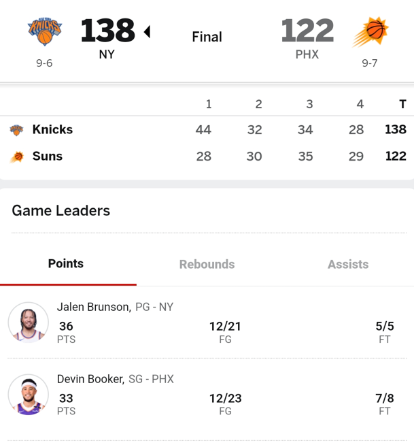The width and height of the screenshot is (414, 445).
Task: Click the Knicks 138 final score
Action: click(x=108, y=31)
